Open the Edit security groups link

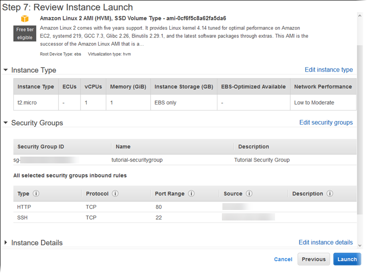[326, 122]
